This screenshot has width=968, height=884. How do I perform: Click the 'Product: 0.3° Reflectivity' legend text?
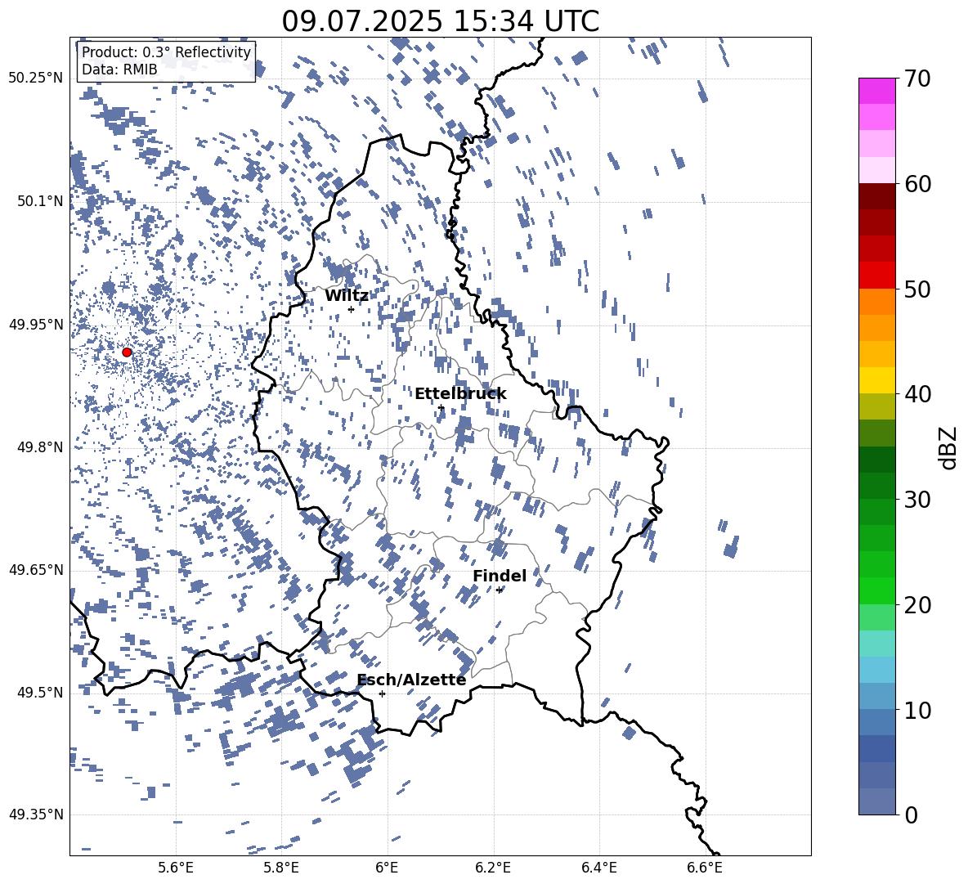coord(166,52)
